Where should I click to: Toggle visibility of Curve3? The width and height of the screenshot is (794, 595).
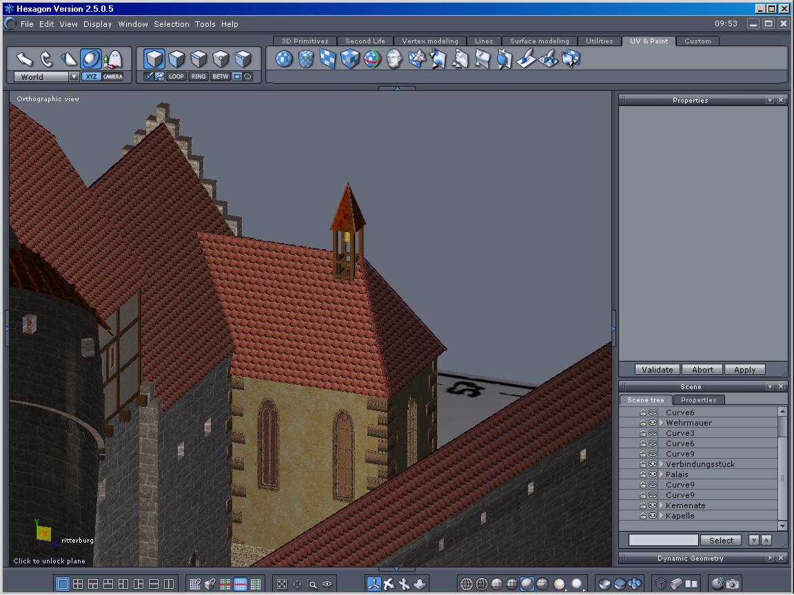(653, 433)
